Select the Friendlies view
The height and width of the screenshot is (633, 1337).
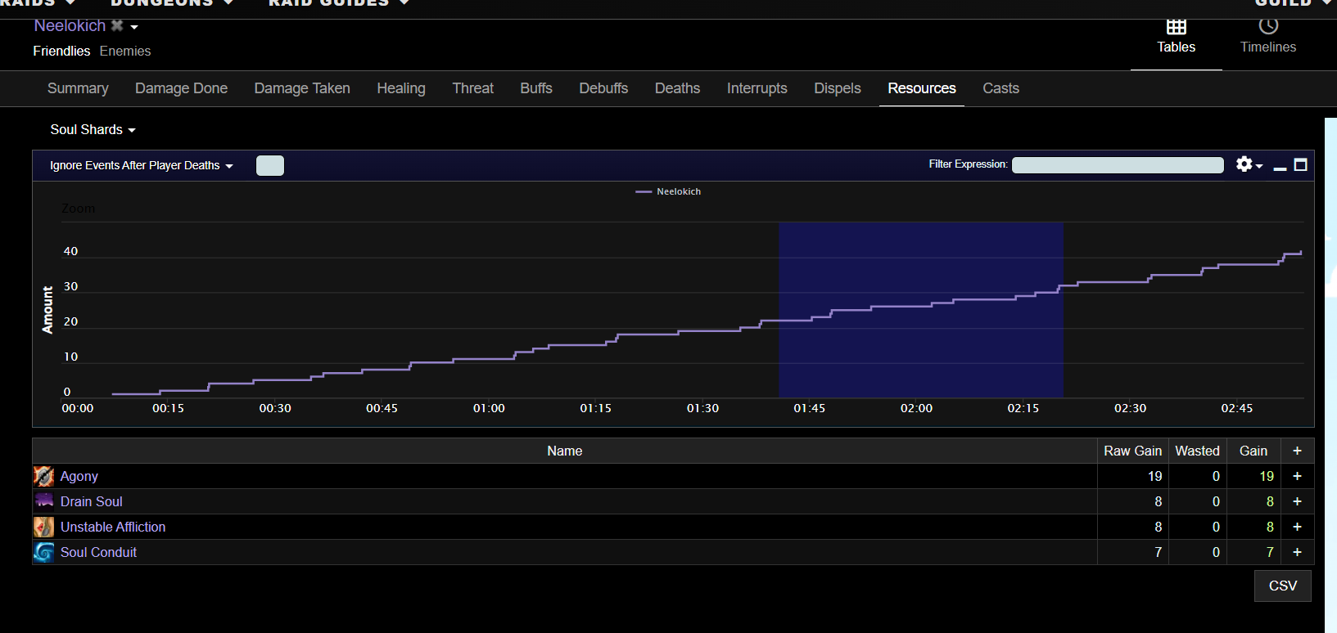[x=61, y=51]
